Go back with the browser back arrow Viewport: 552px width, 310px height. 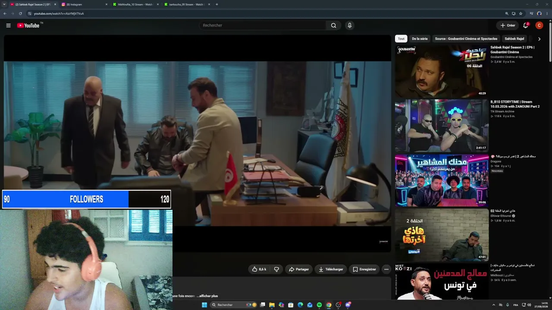[x=5, y=13]
